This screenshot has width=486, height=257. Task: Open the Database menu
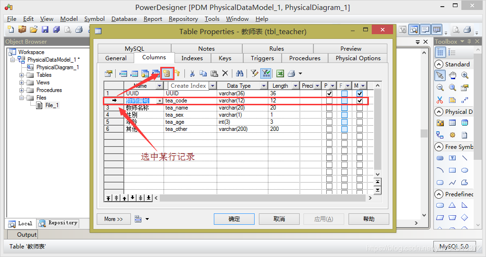(x=124, y=19)
